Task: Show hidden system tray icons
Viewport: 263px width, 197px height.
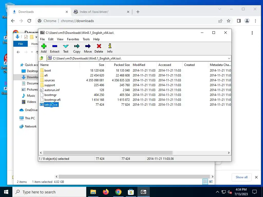Action: click(x=217, y=192)
